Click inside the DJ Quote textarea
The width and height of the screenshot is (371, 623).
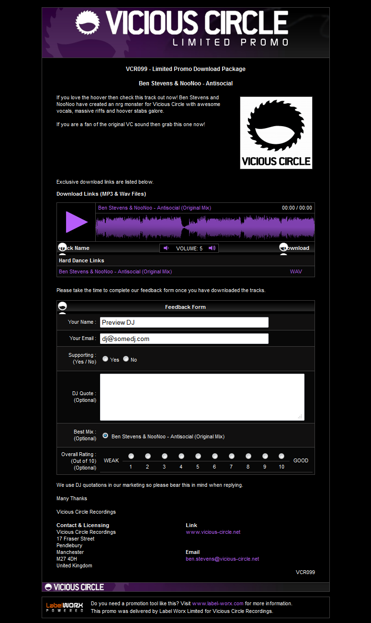[202, 397]
